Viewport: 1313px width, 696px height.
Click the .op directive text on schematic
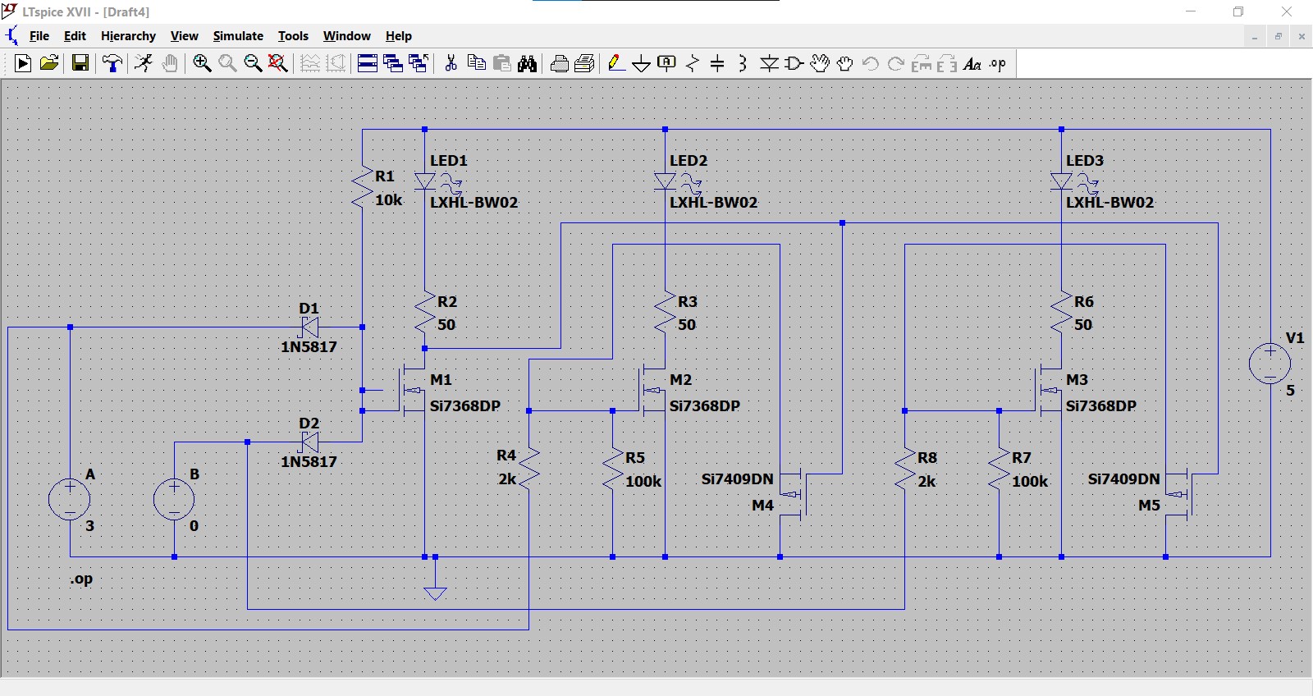tap(81, 579)
